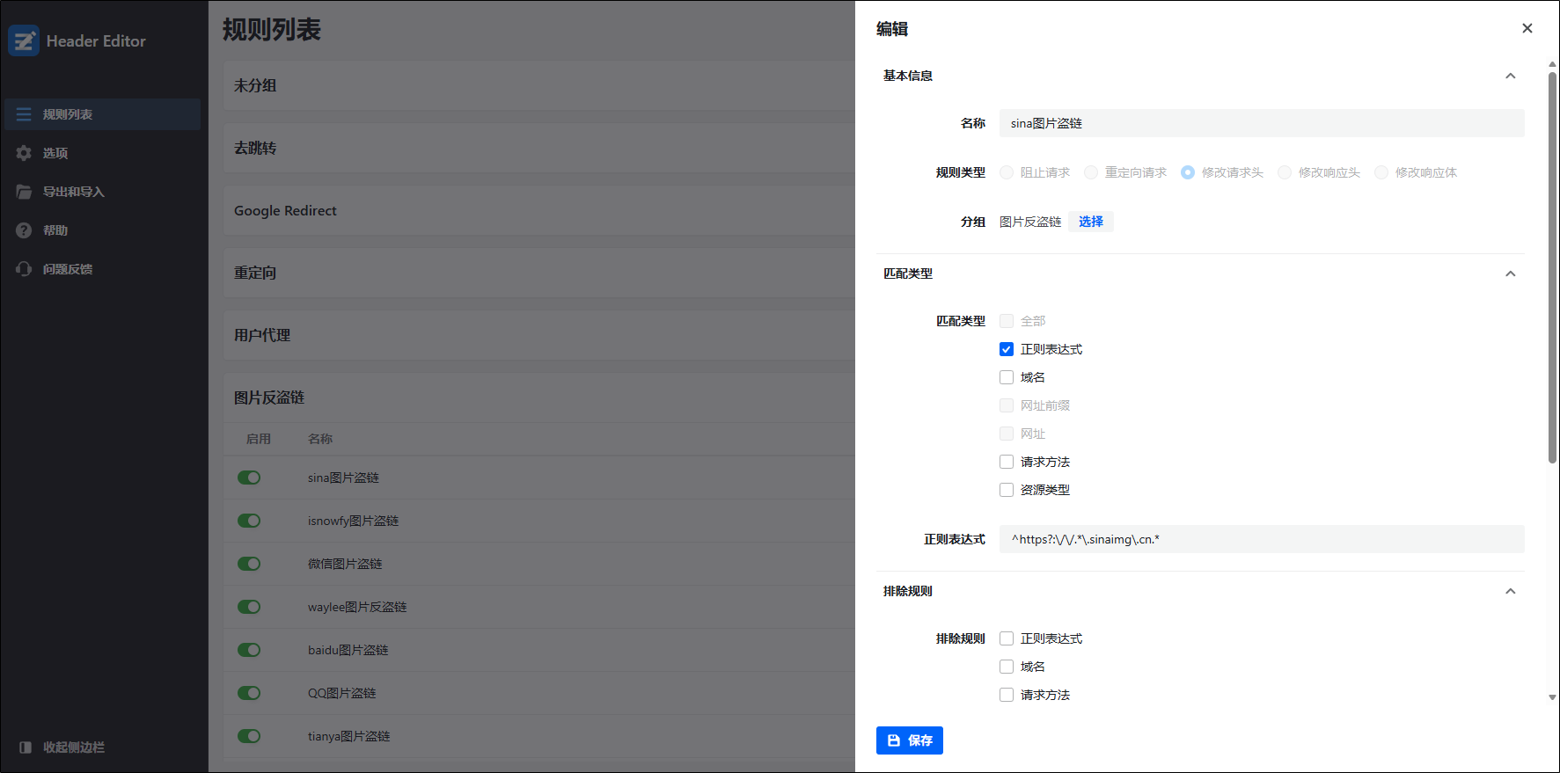Click the baidu图片盗链 rule name
1560x773 pixels.
tap(348, 650)
